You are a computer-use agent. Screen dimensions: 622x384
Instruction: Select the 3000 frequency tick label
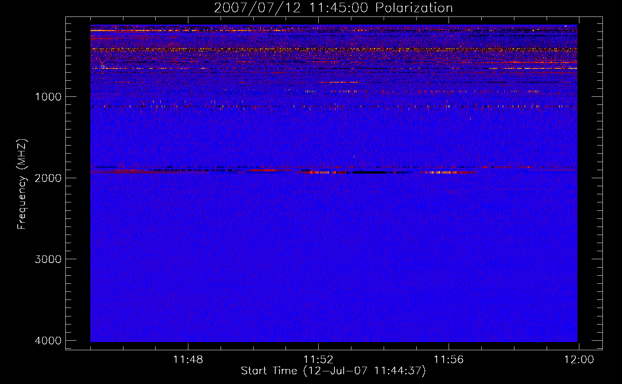(48, 259)
